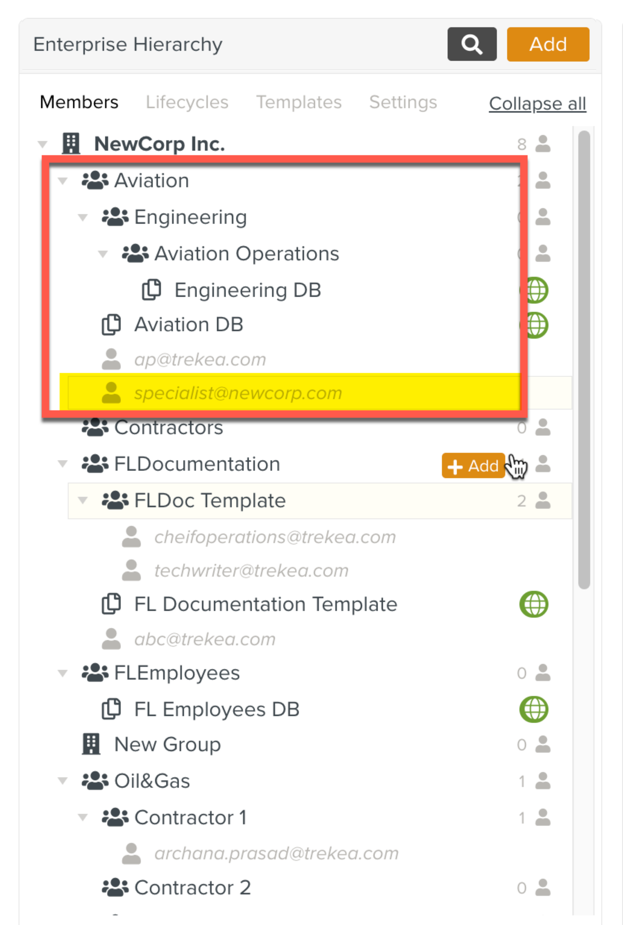Image resolution: width=623 pixels, height=925 pixels.
Task: Click the green globe beside FL Employees DB
Action: pos(534,709)
